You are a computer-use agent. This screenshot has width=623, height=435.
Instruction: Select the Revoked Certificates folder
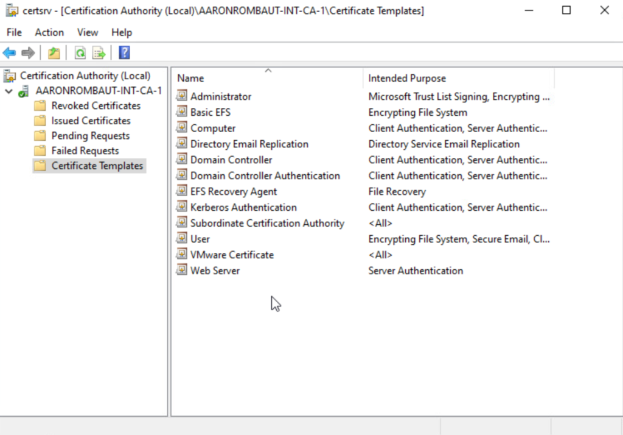click(96, 106)
